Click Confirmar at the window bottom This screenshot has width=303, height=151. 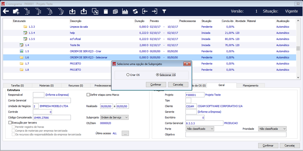coord(268,146)
